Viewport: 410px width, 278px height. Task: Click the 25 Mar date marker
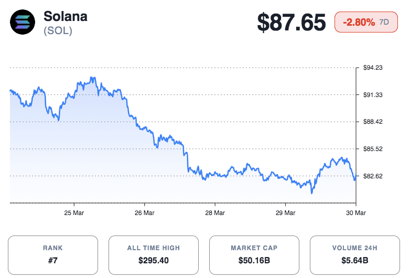coord(74,213)
